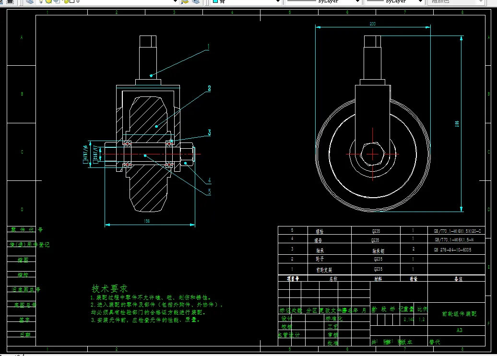The width and height of the screenshot is (497, 356).
Task: Select the 项目号 column header
Action: tap(293, 278)
